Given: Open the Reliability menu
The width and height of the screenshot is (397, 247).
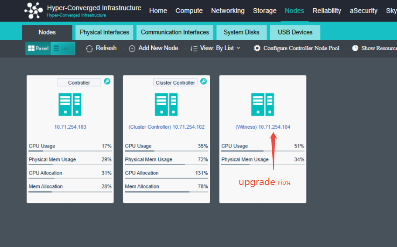Looking at the screenshot, I should point(327,11).
